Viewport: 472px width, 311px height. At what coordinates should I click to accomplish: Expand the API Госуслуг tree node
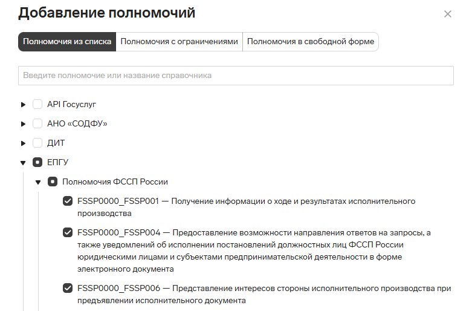click(23, 105)
